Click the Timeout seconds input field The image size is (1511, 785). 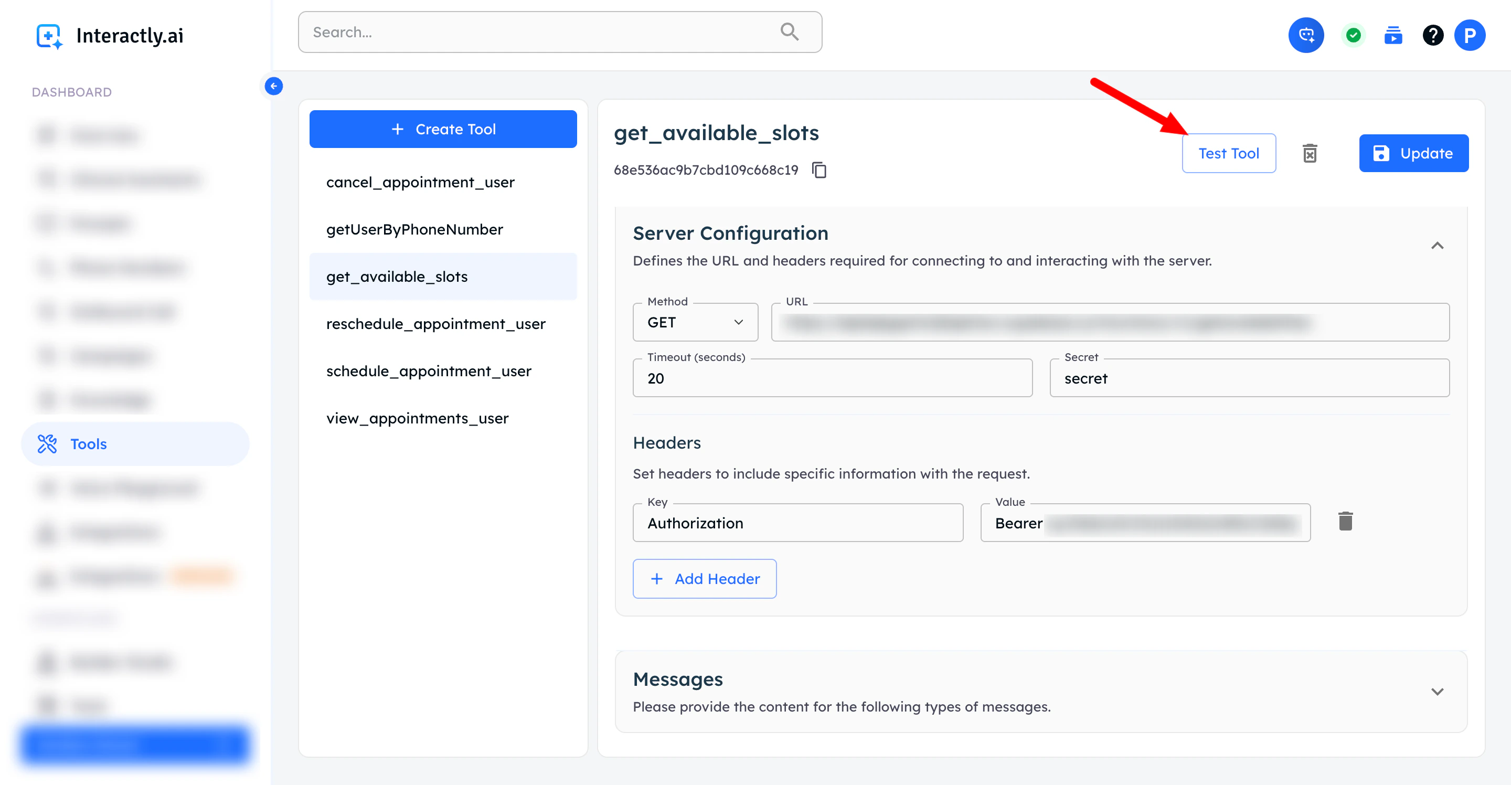click(832, 378)
